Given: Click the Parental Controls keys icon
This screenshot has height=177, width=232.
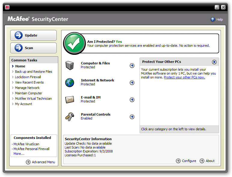Looking at the screenshot, I should pos(70,117).
